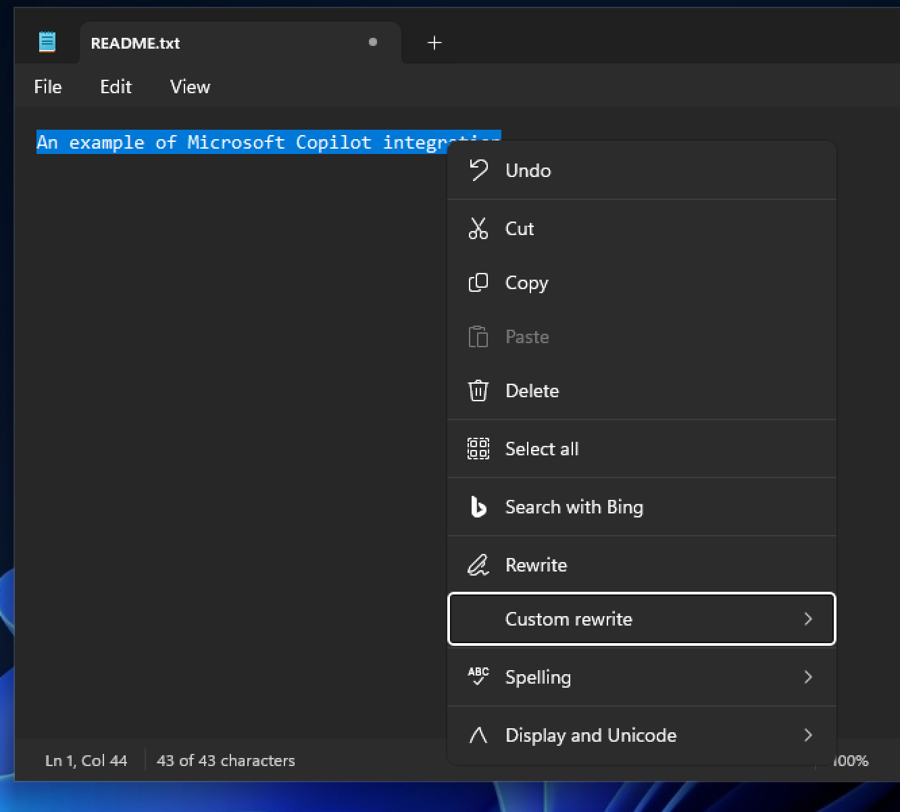Click the Ln 1, Col 44 status indicator
The height and width of the screenshot is (812, 900).
pyautogui.click(x=86, y=761)
